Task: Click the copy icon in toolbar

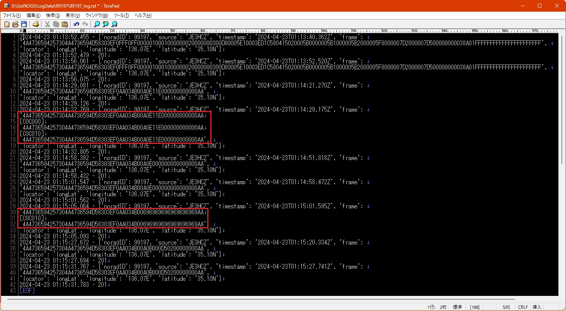Action: 56,24
